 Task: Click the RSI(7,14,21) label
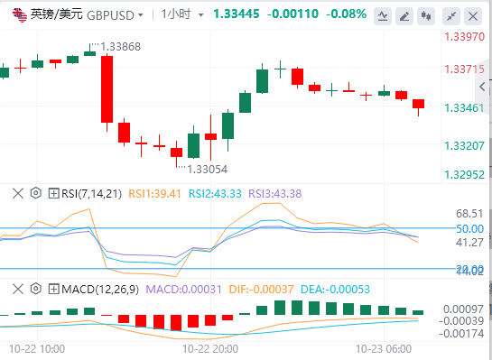coord(91,194)
